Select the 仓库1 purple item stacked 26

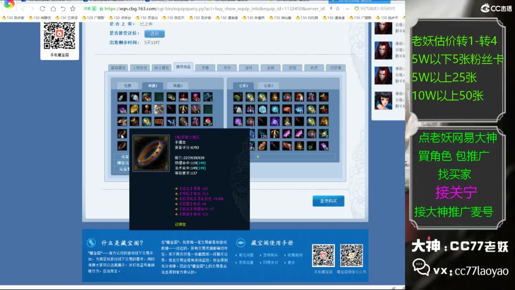tap(238, 121)
